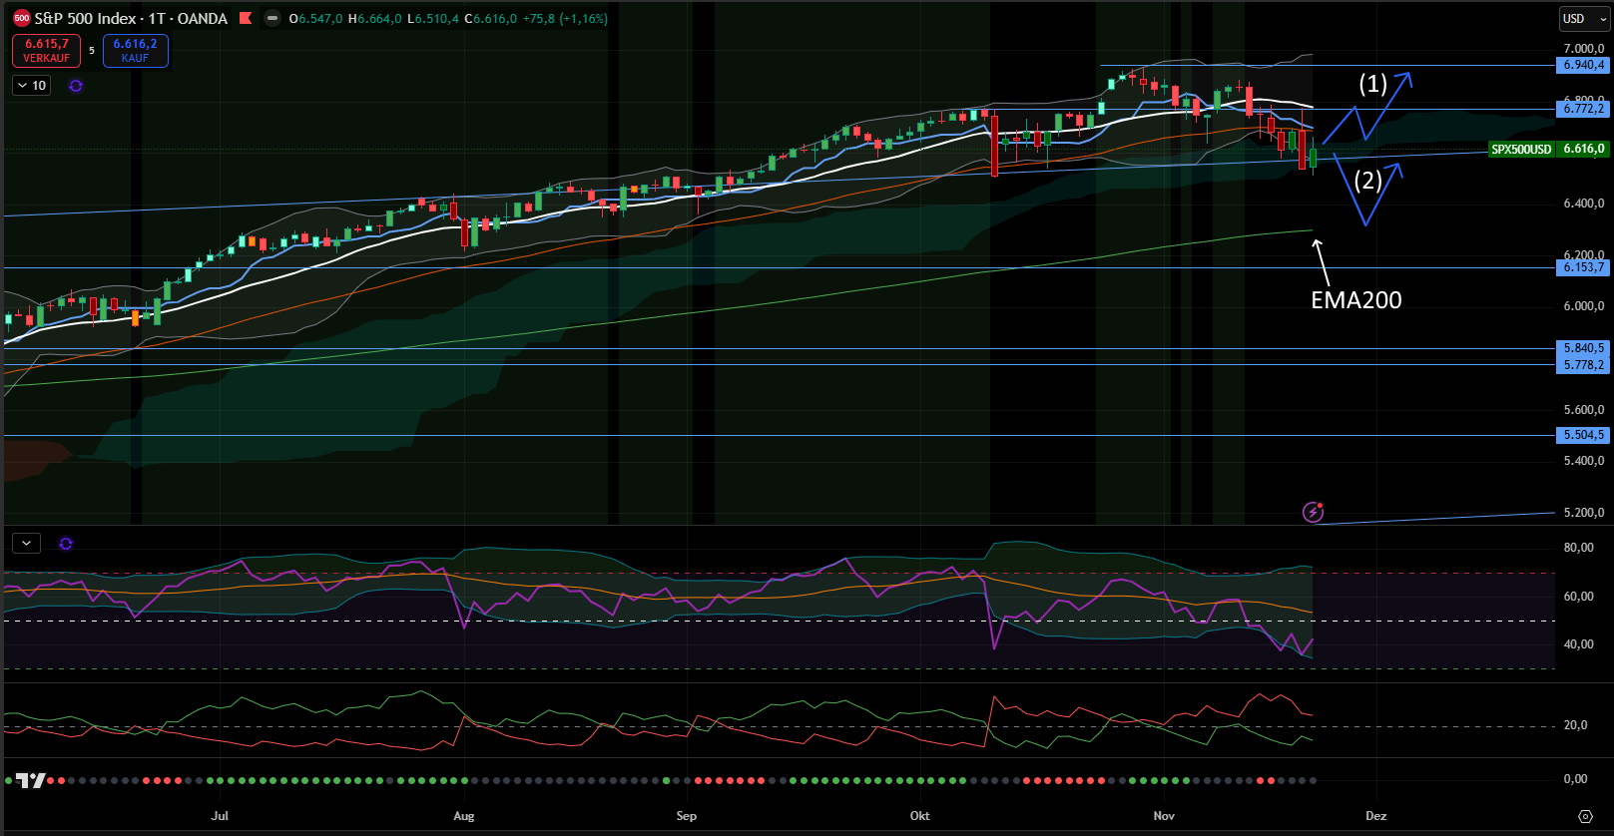This screenshot has width=1614, height=836.
Task: Click the SPX500USD current price tag
Action: pos(1521,149)
